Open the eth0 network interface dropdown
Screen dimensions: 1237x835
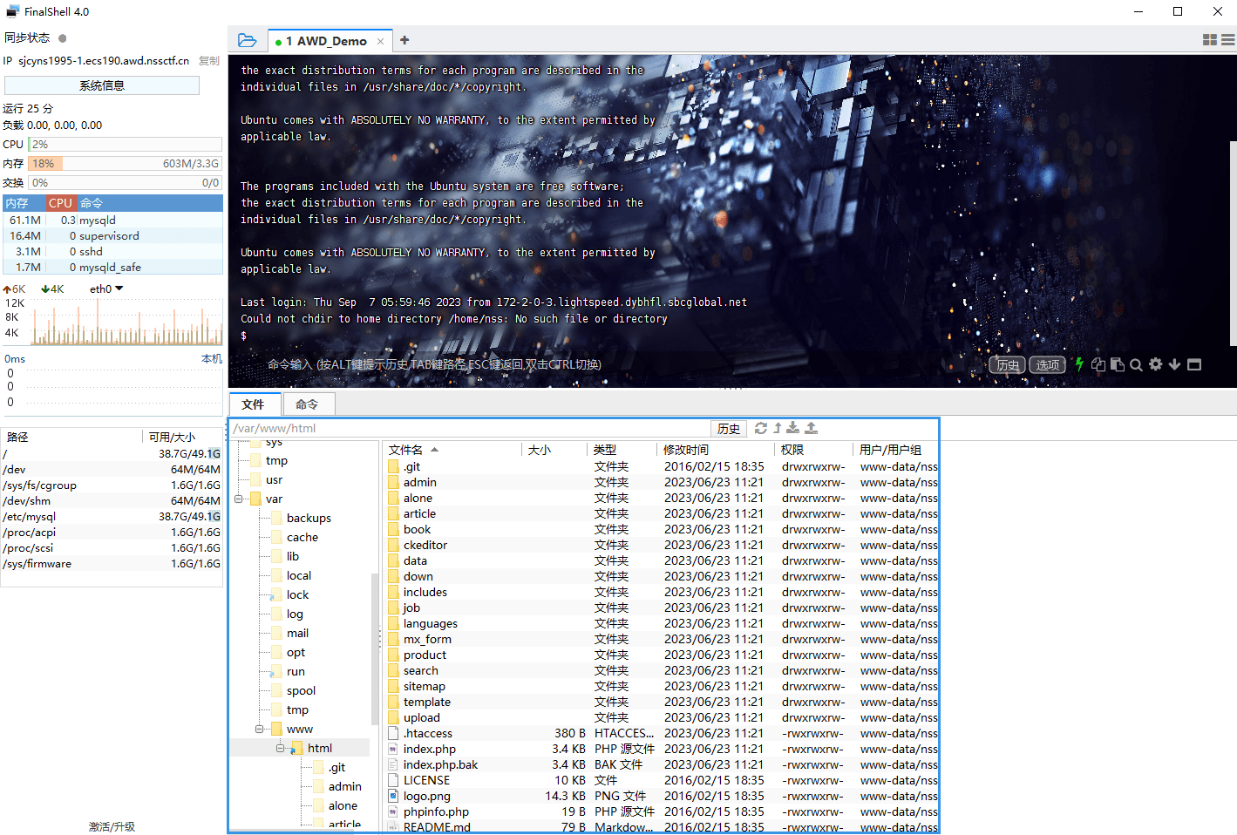[x=106, y=289]
